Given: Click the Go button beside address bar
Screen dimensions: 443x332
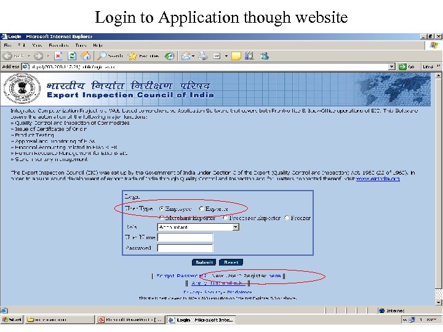Looking at the screenshot, I should 406,66.
